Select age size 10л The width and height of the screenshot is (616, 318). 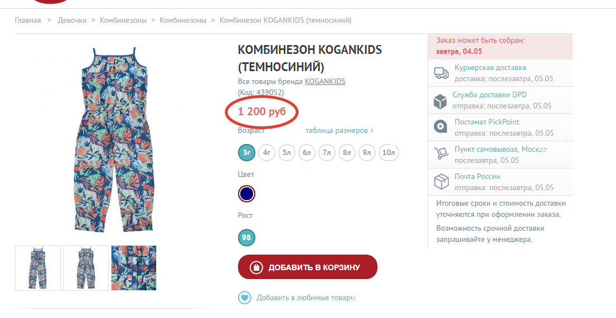point(389,153)
